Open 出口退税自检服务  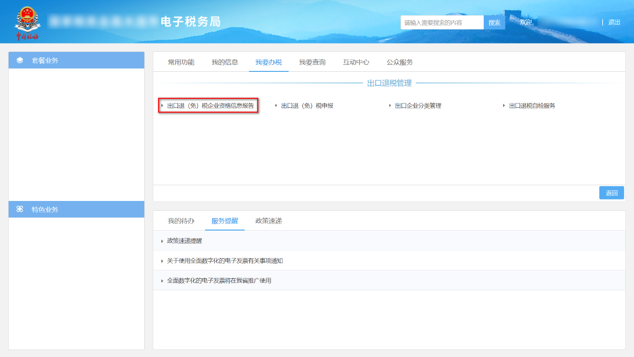point(532,105)
